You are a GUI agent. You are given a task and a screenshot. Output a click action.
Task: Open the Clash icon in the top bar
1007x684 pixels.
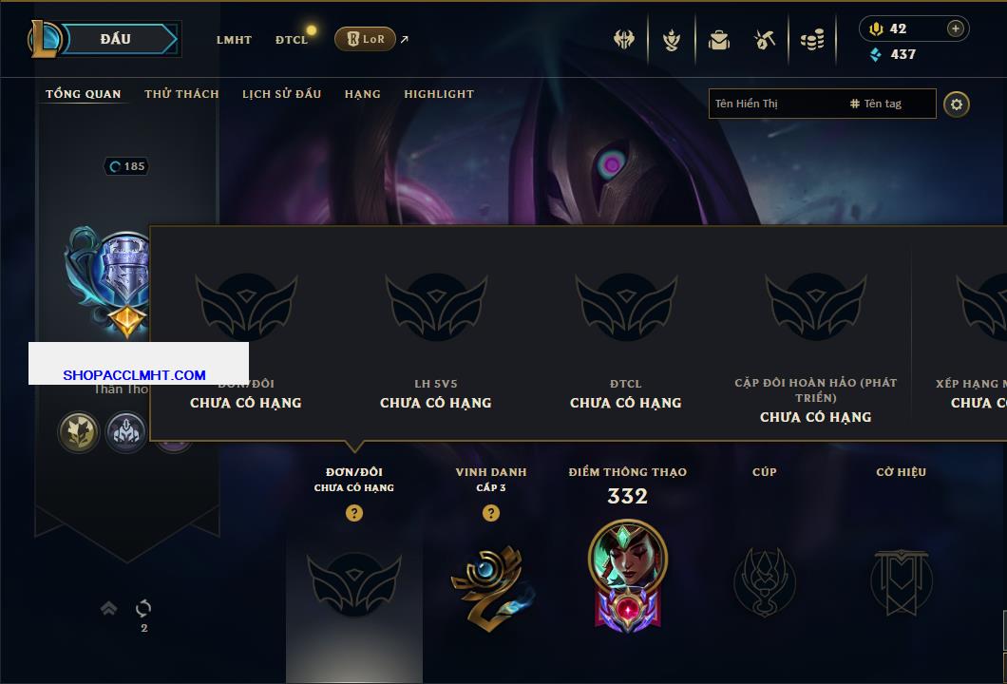click(x=623, y=40)
